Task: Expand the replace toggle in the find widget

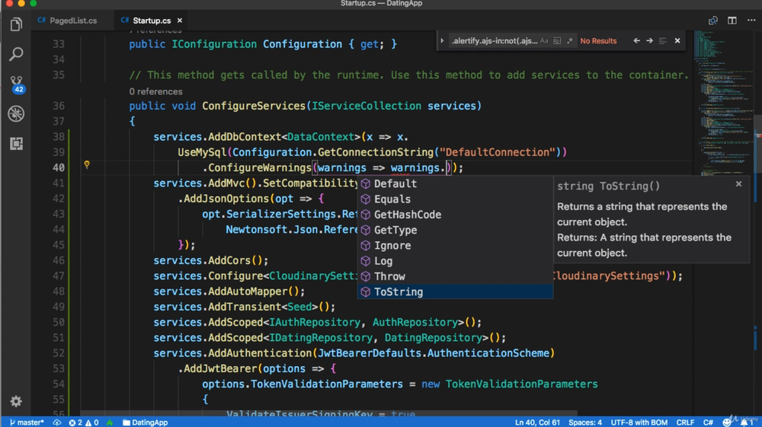Action: (x=442, y=41)
